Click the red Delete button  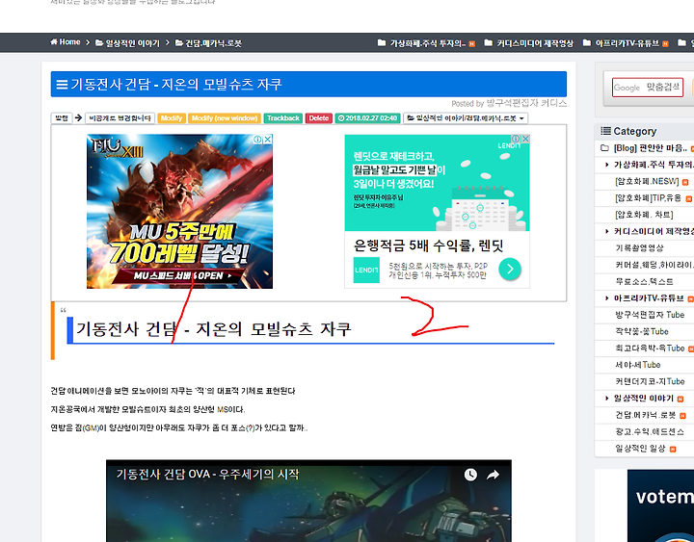(x=319, y=118)
